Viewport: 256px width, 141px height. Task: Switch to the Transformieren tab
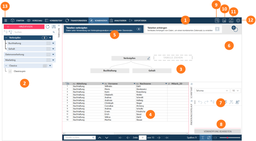coord(75,20)
